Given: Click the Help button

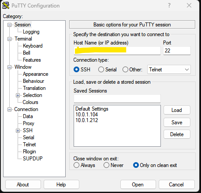Looking at the screenshot, I should coord(61,185).
